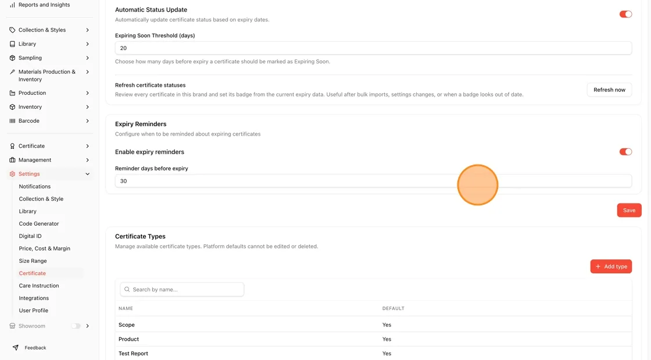Click the Inventory box icon
651x360 pixels.
(12, 107)
